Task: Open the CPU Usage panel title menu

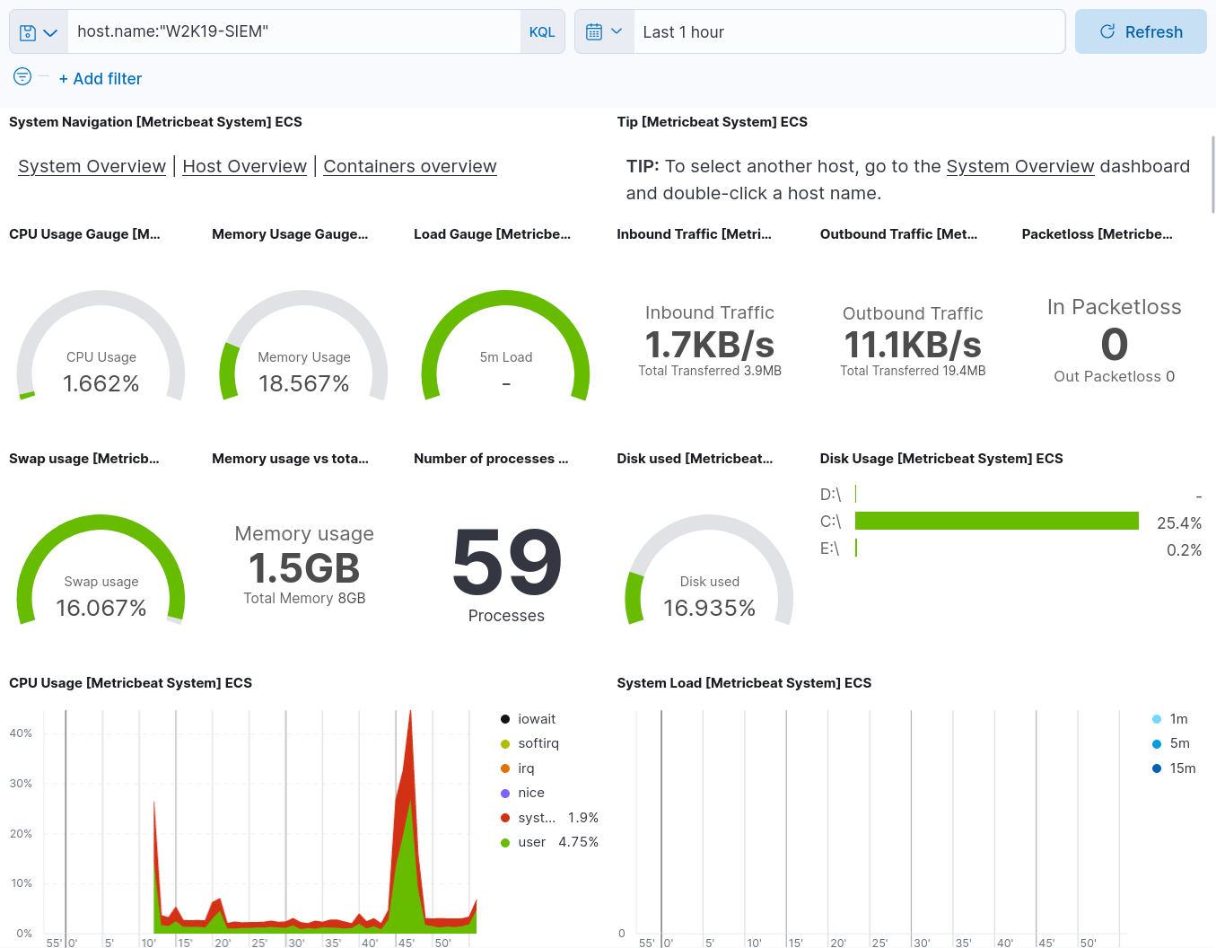Action: (x=130, y=682)
